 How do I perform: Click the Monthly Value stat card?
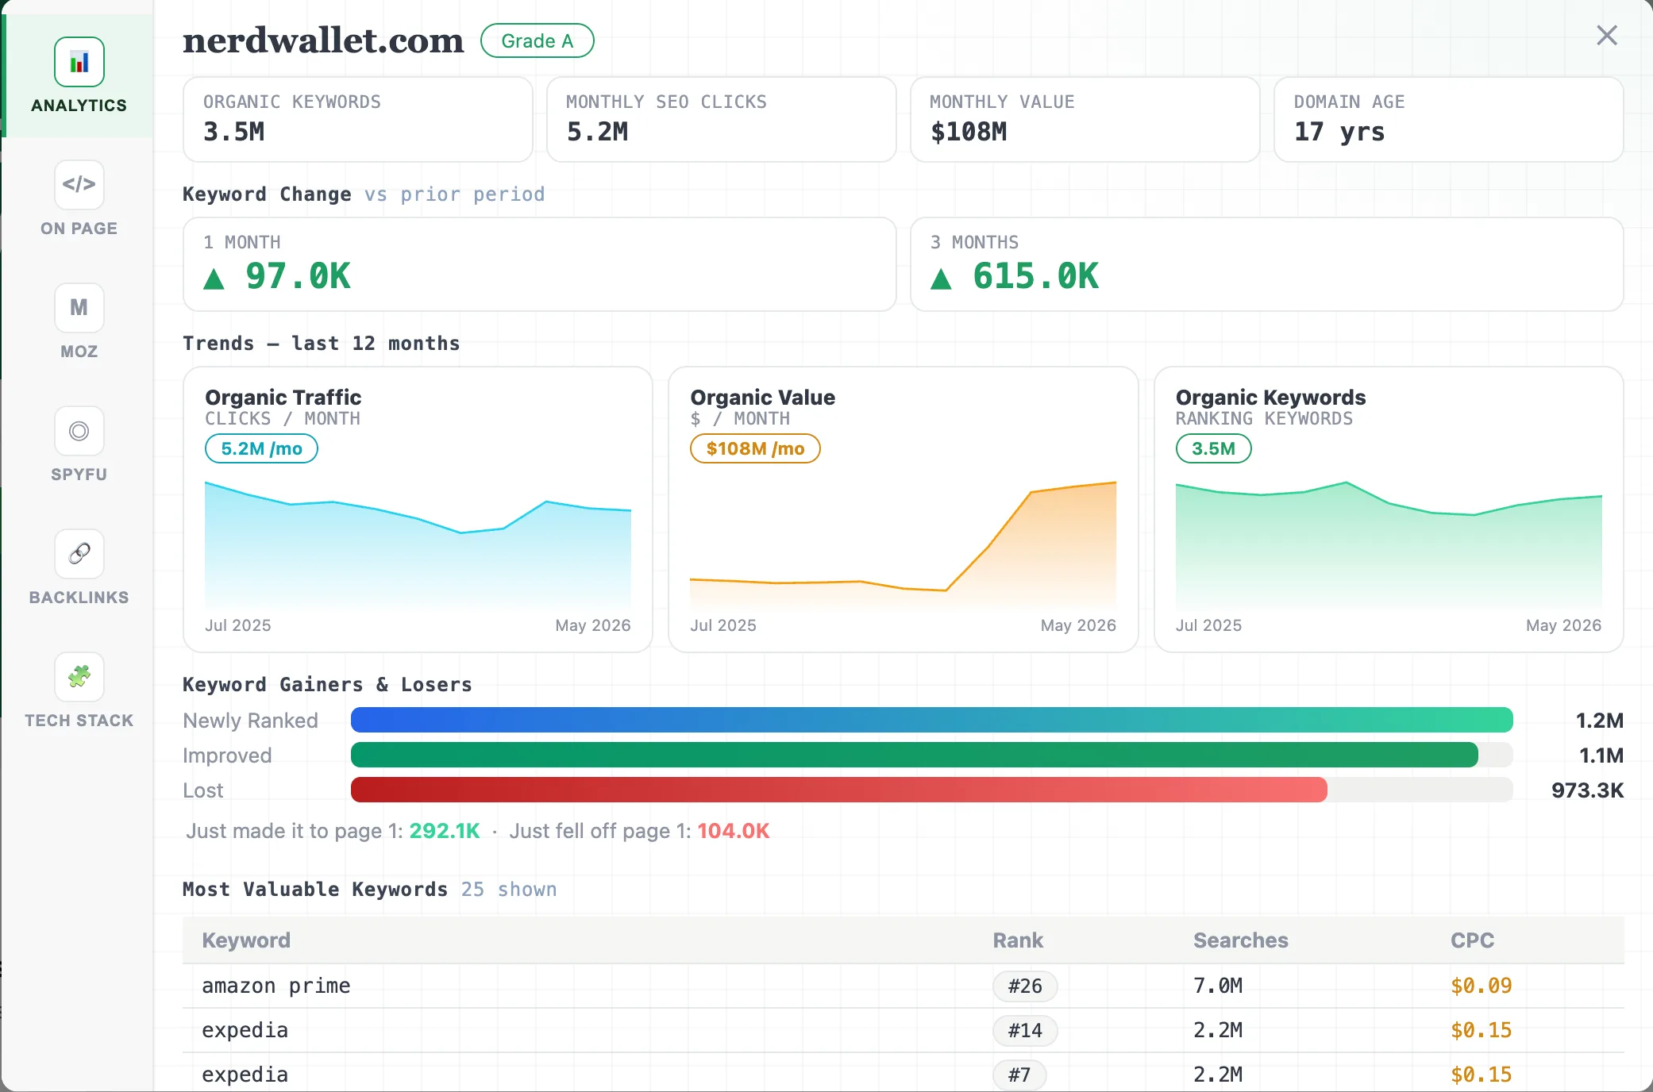(x=1085, y=119)
